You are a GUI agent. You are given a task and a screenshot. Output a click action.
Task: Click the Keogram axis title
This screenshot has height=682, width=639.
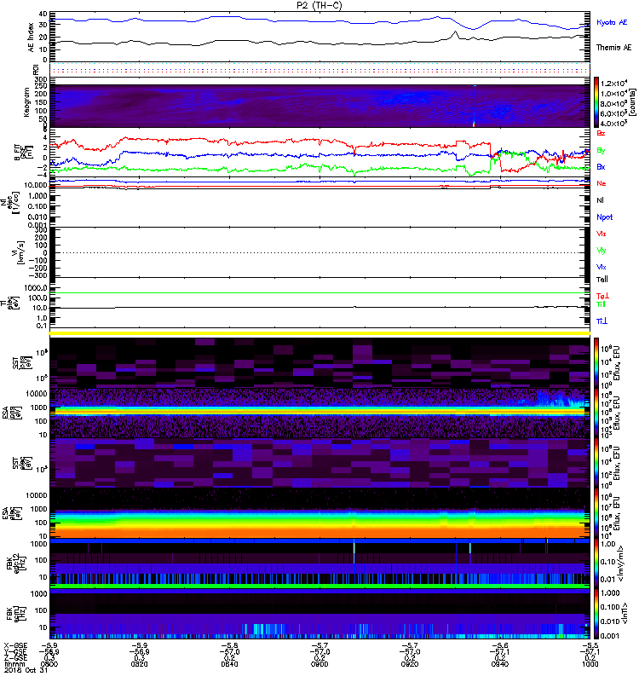tap(26, 102)
